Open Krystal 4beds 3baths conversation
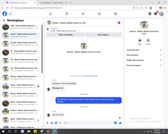168x134 pixels. pyautogui.click(x=21, y=44)
